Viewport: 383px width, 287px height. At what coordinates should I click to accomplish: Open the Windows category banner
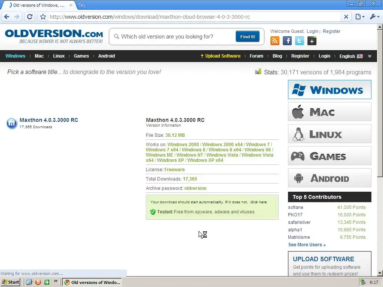330,90
